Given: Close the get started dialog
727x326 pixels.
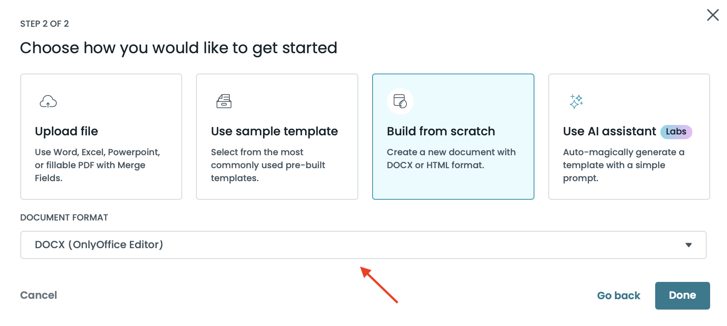Looking at the screenshot, I should (x=712, y=15).
